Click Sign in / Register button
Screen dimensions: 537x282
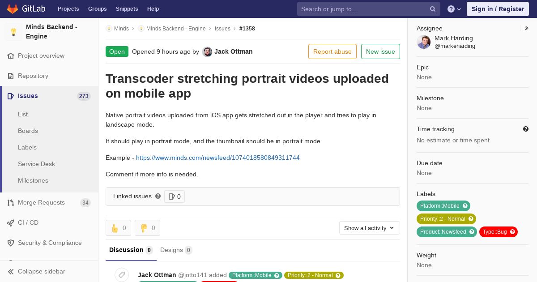[x=498, y=9]
